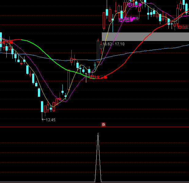
Task: Select the lowest cyan candlestick above 12.45
Action: [42, 107]
